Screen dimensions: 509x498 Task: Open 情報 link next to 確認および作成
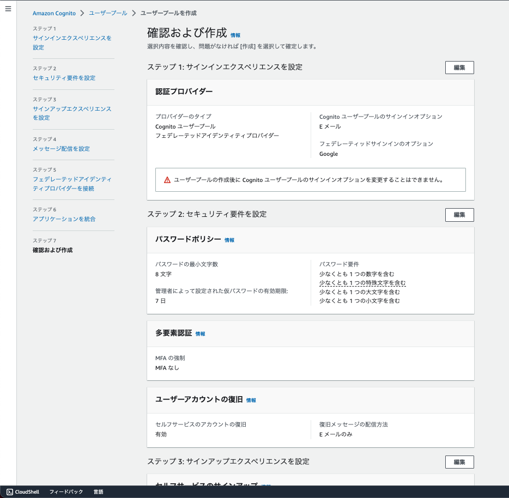pos(235,35)
